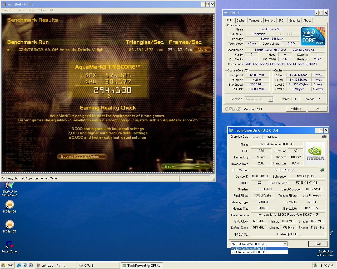337x269 pixels.
Task: Open the Image menu in Paint
Action: point(31,10)
